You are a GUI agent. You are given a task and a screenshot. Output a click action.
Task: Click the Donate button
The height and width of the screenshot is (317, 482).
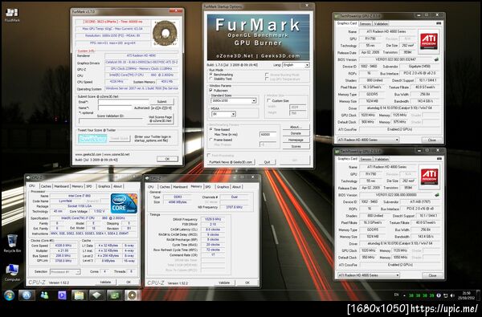pyautogui.click(x=296, y=133)
